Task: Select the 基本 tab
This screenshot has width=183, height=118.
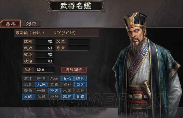Action: click(11, 24)
